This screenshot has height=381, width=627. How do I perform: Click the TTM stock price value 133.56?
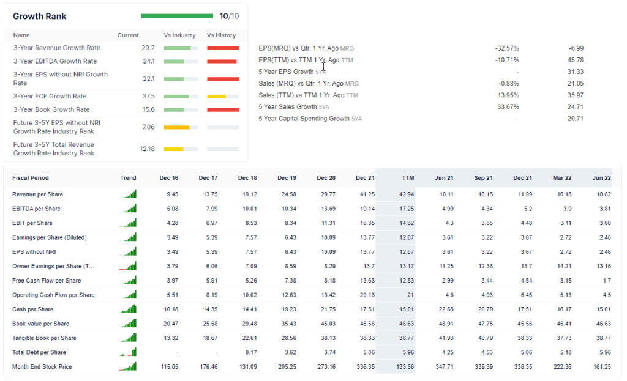pos(405,366)
